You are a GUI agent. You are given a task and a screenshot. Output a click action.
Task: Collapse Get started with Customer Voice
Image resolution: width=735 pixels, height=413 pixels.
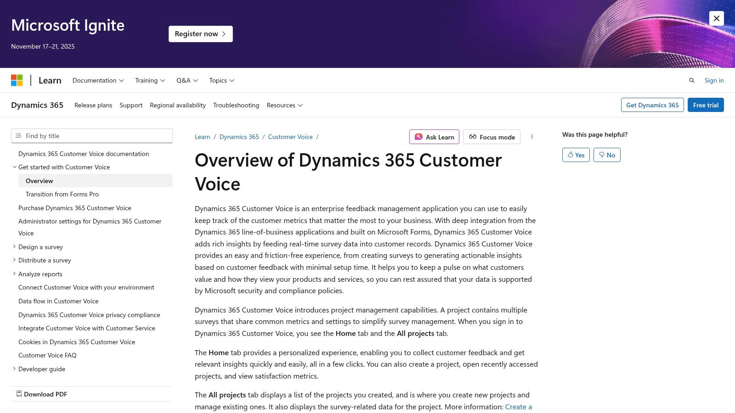coord(14,167)
